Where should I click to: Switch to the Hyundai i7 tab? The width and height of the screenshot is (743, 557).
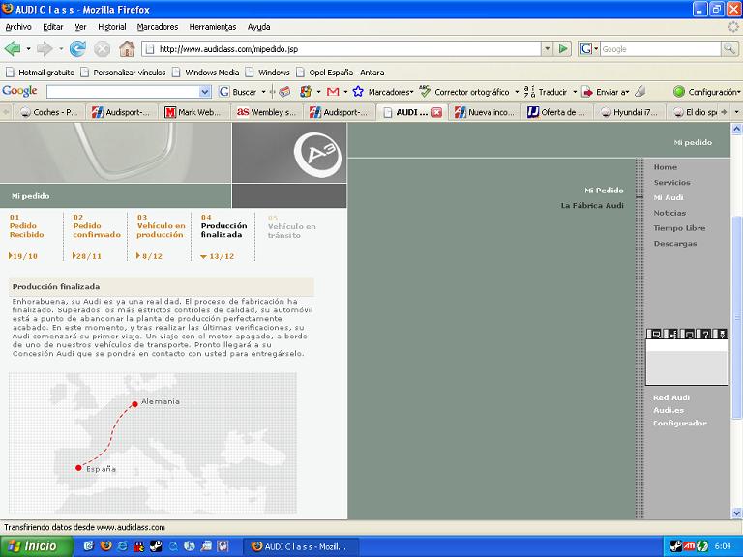[x=629, y=112]
